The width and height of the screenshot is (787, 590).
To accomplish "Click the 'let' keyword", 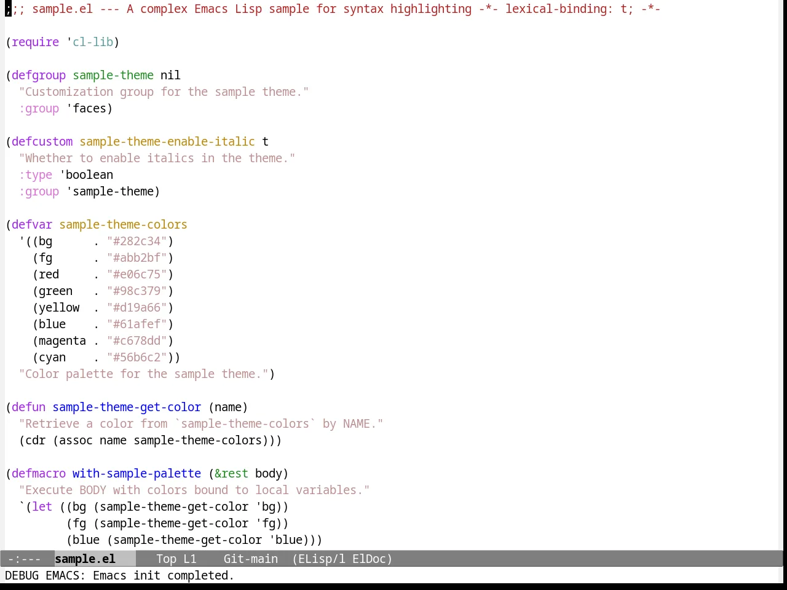I will [42, 506].
